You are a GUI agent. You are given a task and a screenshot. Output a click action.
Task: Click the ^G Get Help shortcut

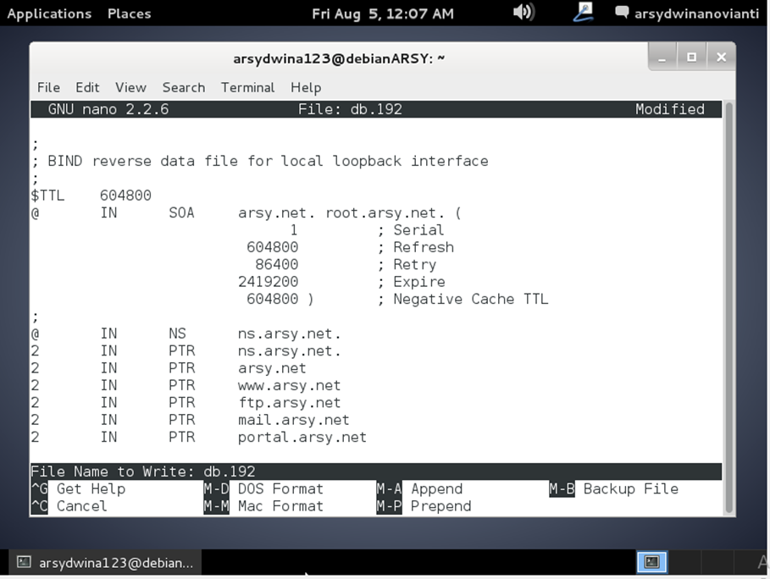pyautogui.click(x=78, y=488)
